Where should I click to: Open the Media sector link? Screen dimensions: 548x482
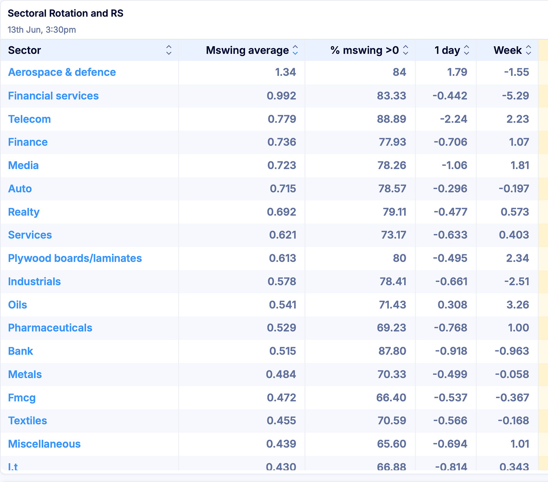(x=23, y=165)
